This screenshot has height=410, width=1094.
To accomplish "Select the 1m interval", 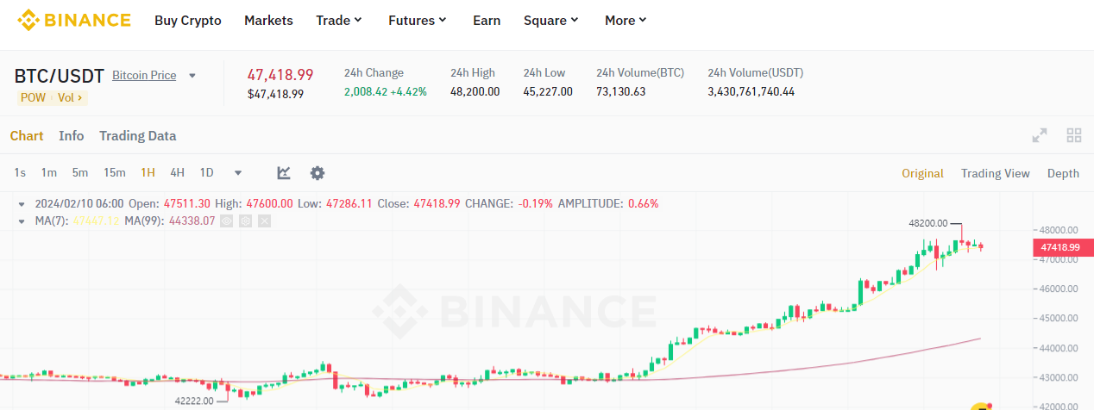I will 49,173.
